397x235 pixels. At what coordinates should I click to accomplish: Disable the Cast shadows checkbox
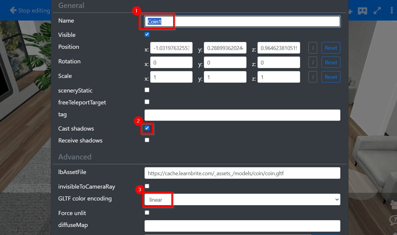coord(147,128)
